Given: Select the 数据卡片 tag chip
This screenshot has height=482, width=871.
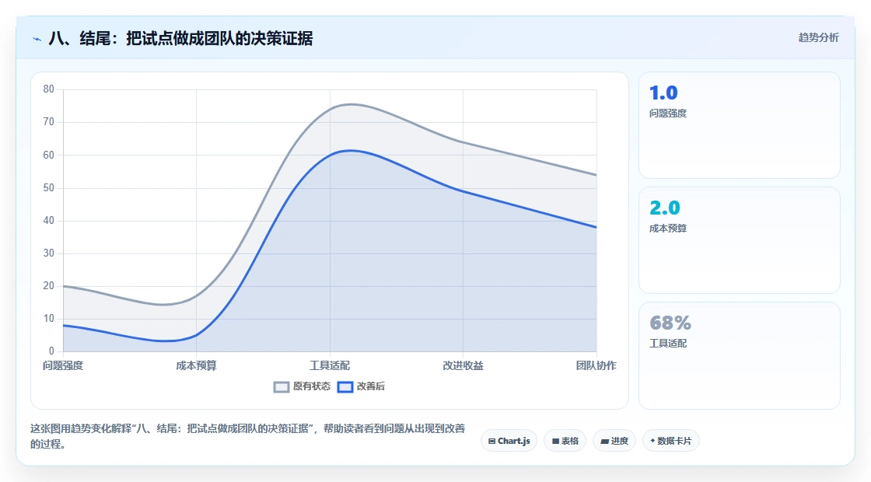Looking at the screenshot, I should click(x=671, y=441).
